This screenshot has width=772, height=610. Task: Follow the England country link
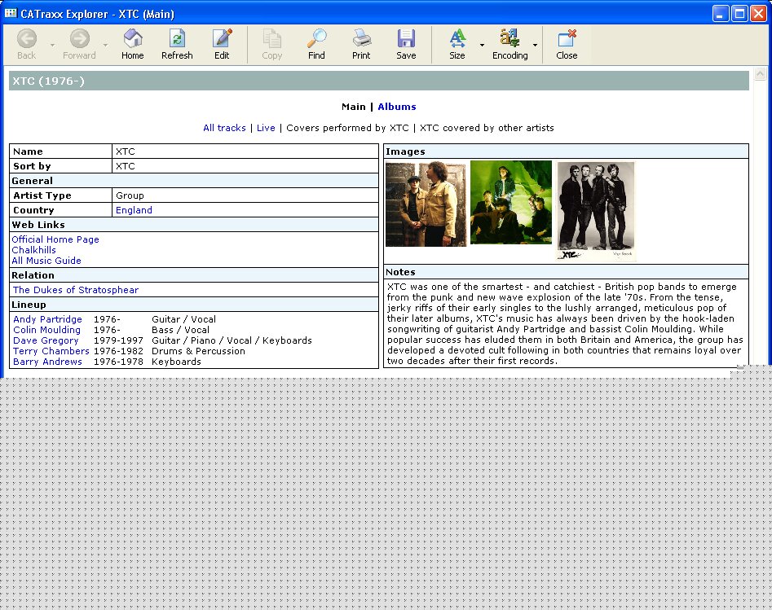coord(134,210)
